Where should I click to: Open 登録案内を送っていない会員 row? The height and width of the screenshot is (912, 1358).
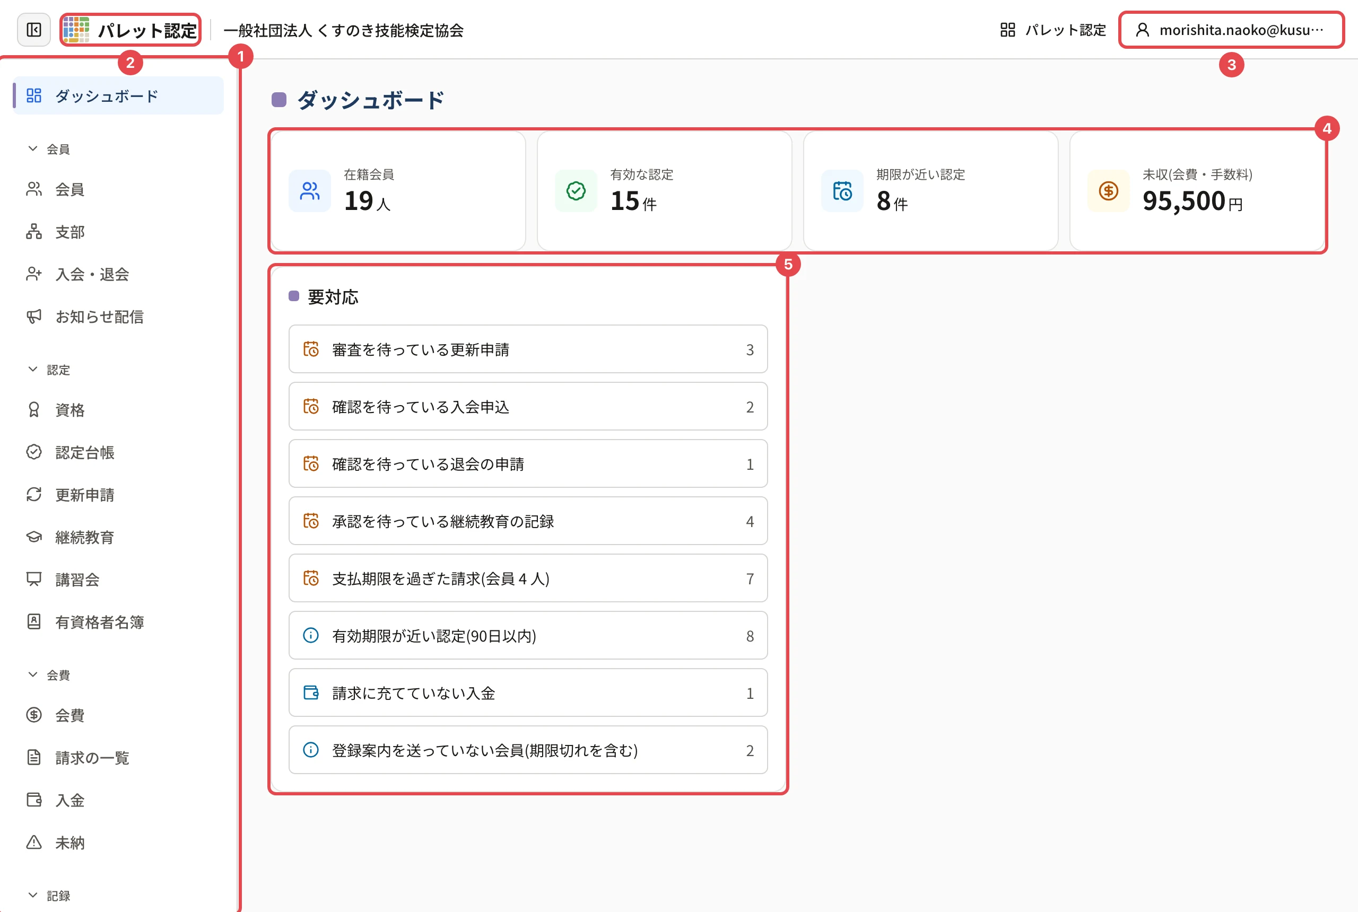click(x=528, y=750)
